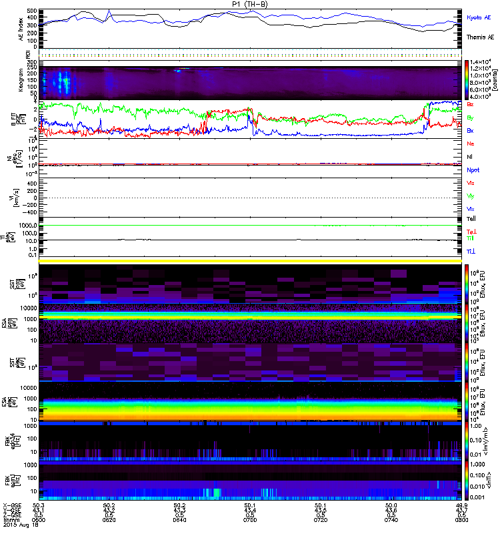This screenshot has height=534, width=500.
Task: Select the black Te parallel legend label
Action: (x=471, y=219)
